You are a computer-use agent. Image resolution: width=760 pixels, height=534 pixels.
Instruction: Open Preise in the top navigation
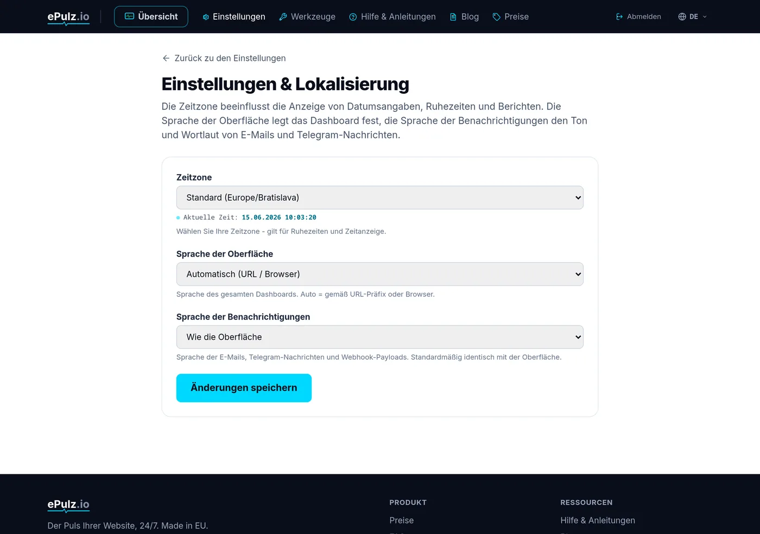[x=510, y=17]
